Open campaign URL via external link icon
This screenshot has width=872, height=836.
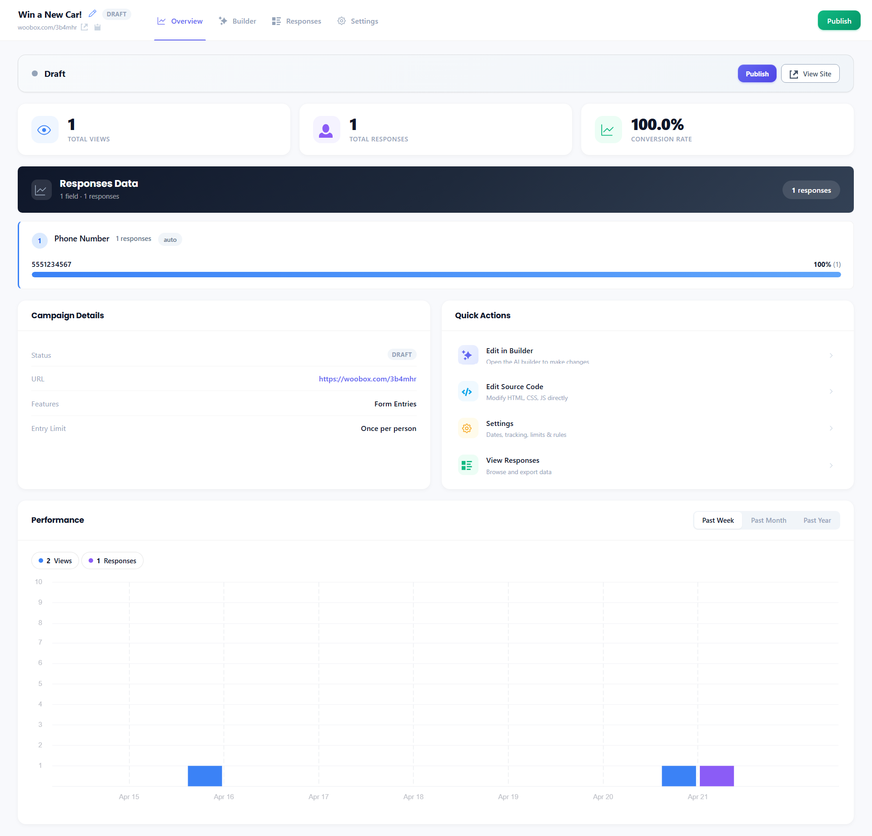pos(84,27)
